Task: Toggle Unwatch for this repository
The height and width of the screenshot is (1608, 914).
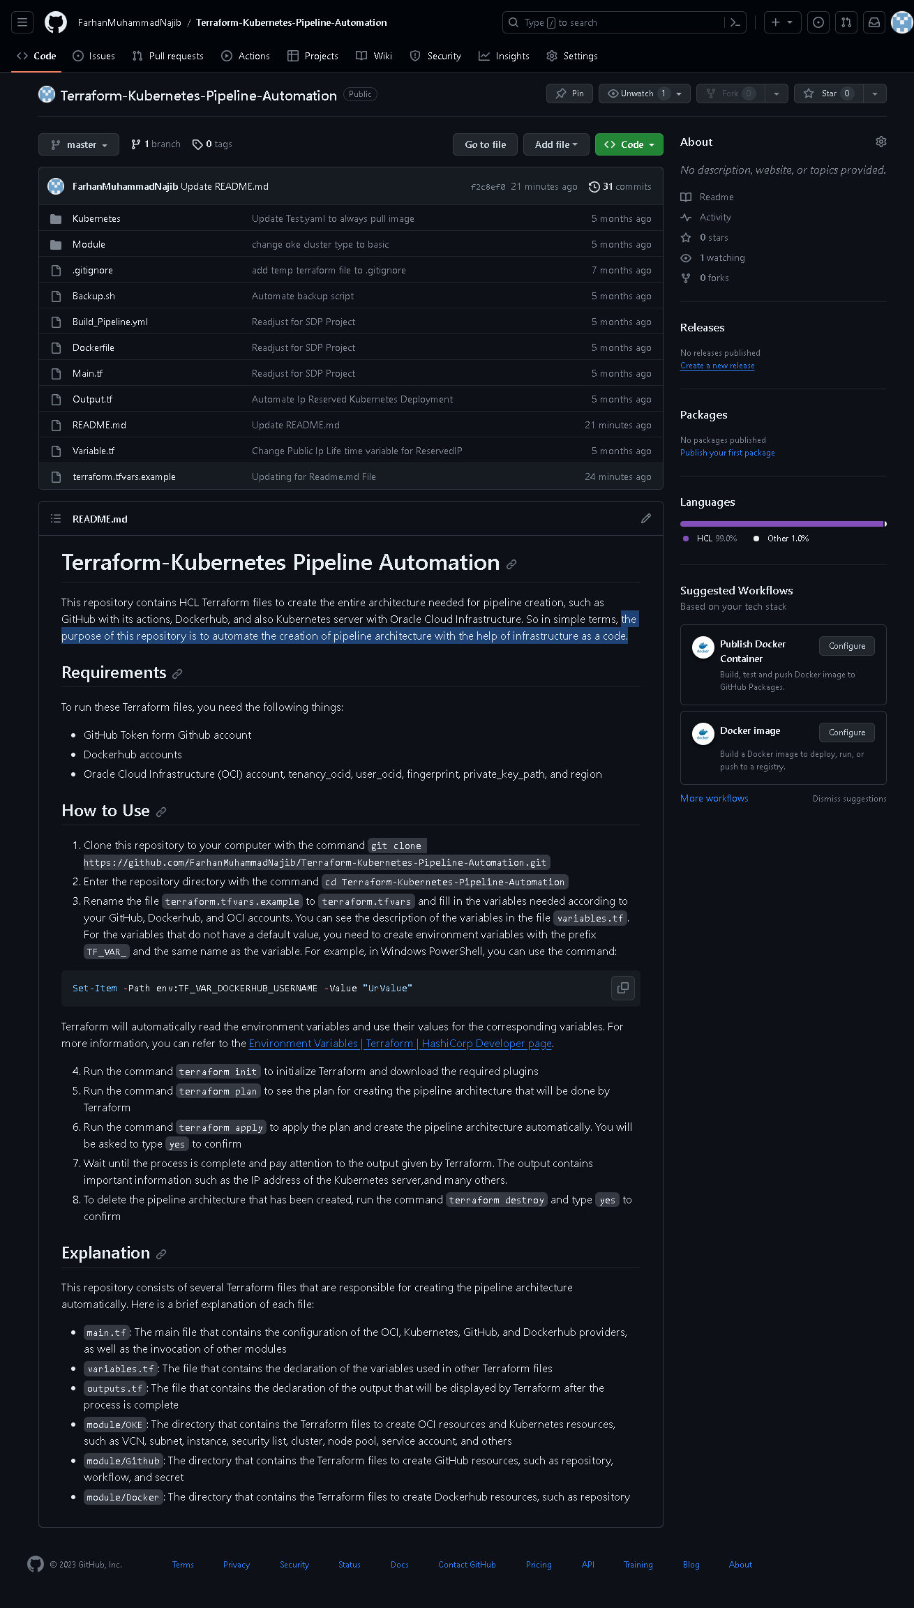Action: coord(636,93)
